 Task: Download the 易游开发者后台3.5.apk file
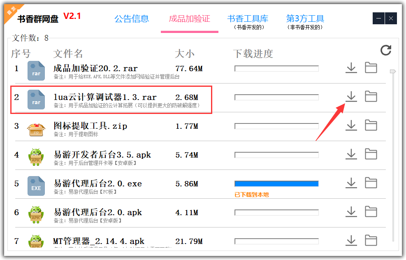(x=351, y=154)
